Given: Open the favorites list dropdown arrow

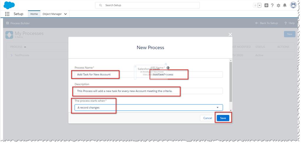Looking at the screenshot, I should (260, 5).
